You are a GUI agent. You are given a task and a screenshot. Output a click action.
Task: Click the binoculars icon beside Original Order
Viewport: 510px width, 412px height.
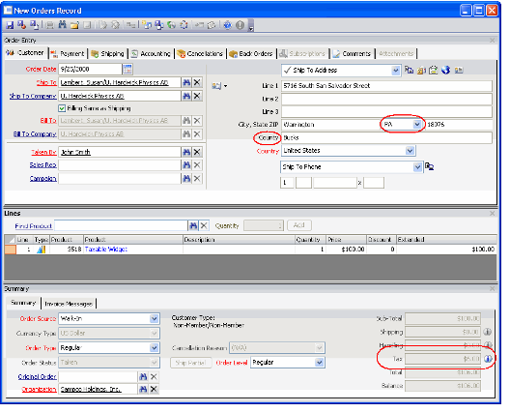tap(143, 377)
